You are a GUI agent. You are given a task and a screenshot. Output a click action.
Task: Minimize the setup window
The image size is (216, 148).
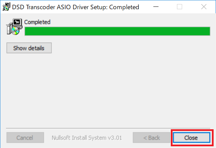click(156, 6)
